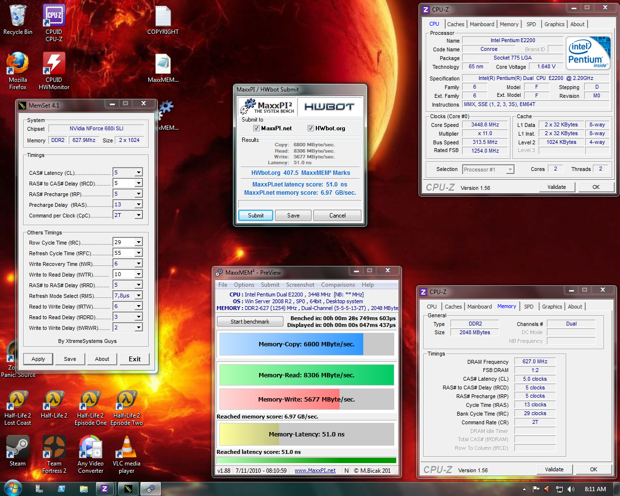Launch VLC media player shortcut

pos(126,454)
